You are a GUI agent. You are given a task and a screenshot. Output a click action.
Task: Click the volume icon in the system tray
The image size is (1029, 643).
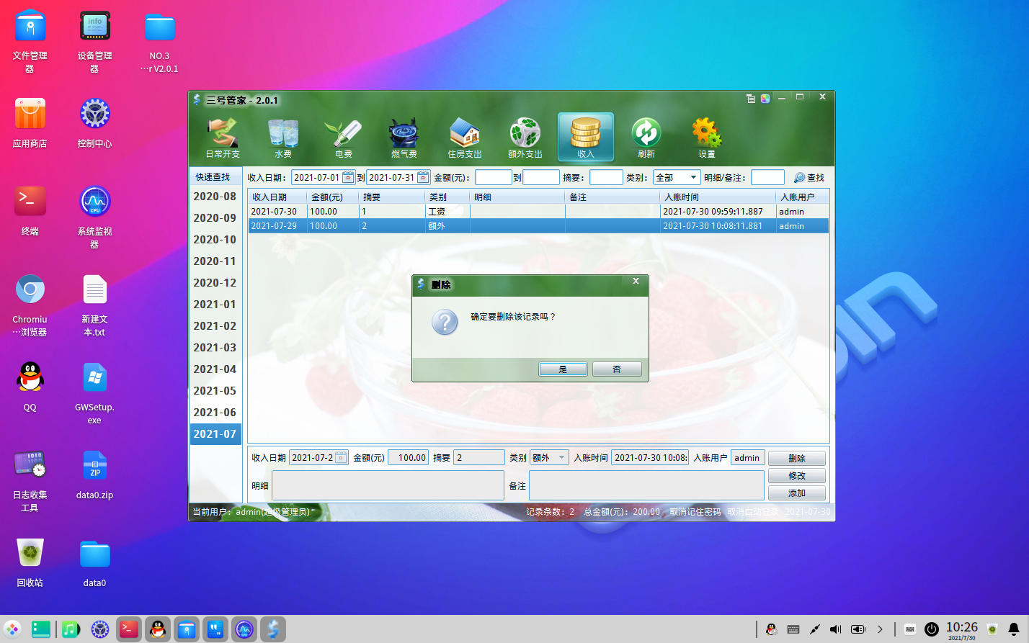[x=836, y=629]
